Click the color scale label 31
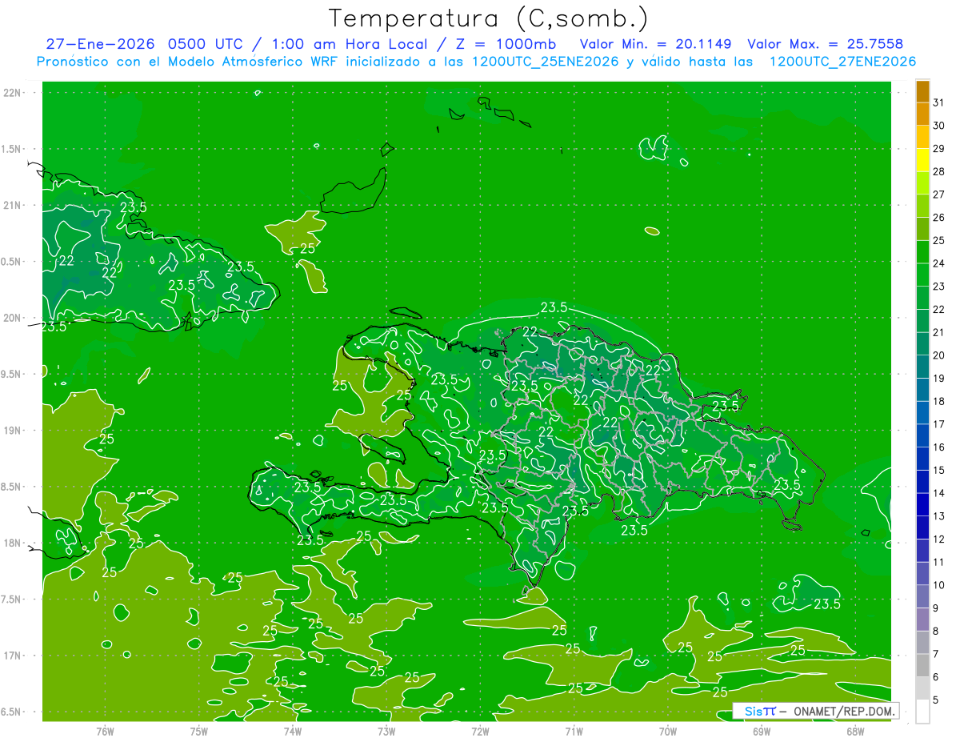This screenshot has height=742, width=960. pos(939,102)
